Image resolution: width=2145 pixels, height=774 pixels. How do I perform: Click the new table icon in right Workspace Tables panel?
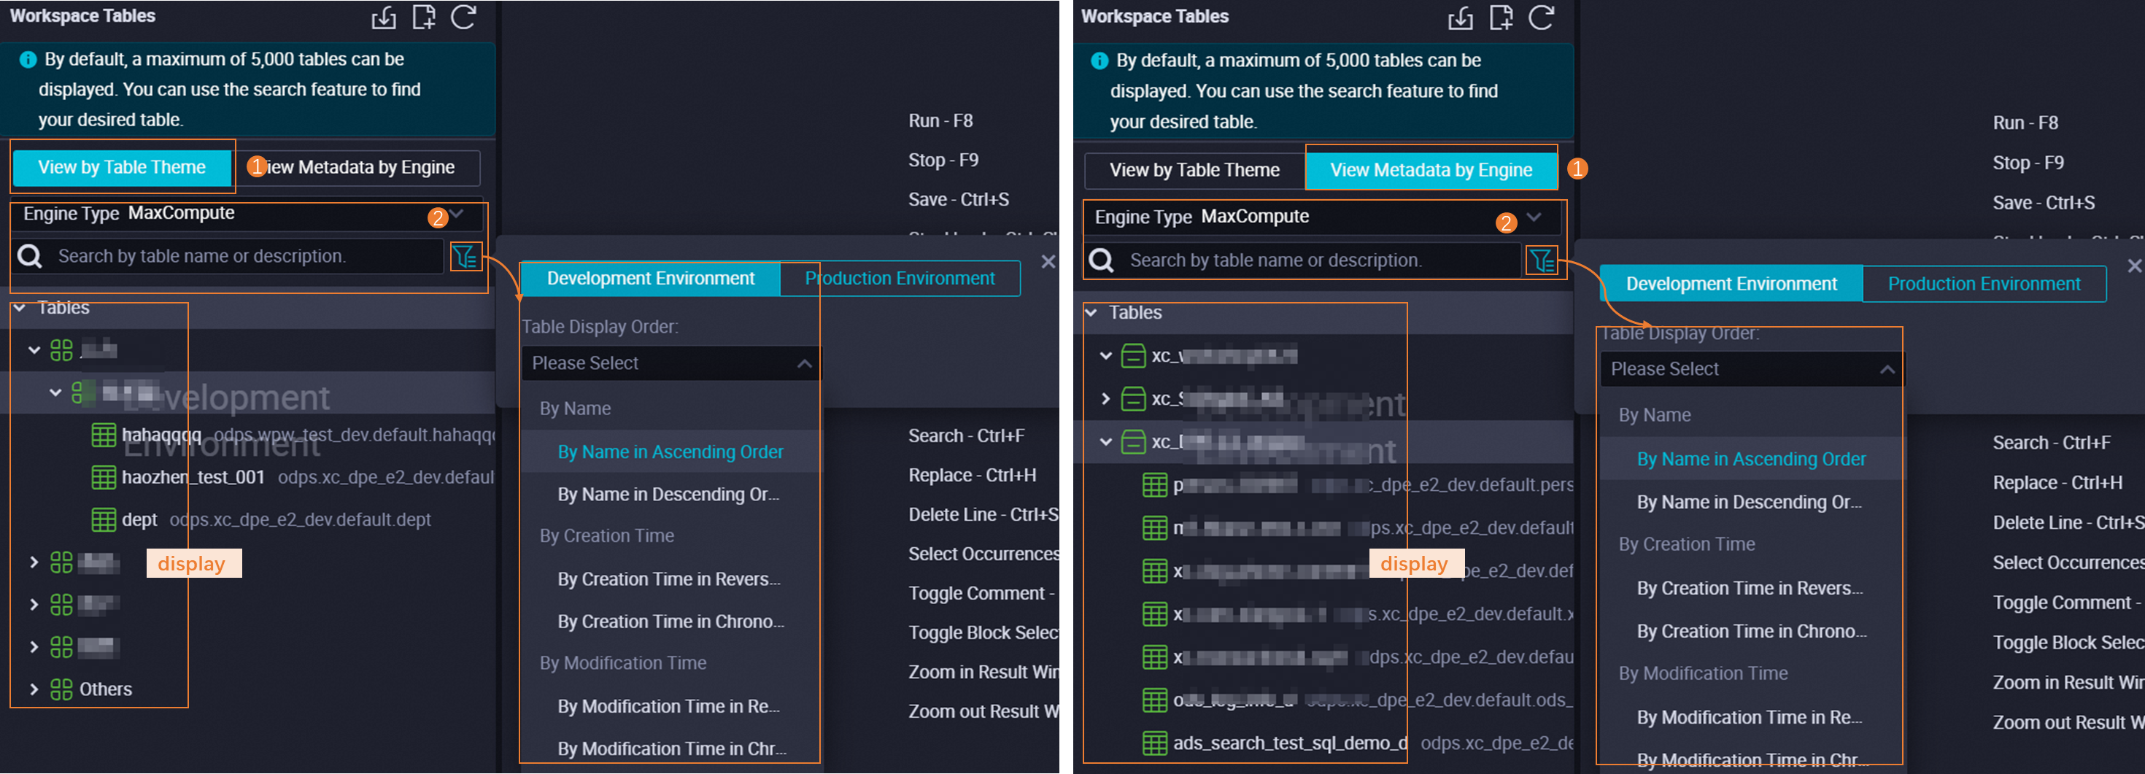[x=1501, y=17]
